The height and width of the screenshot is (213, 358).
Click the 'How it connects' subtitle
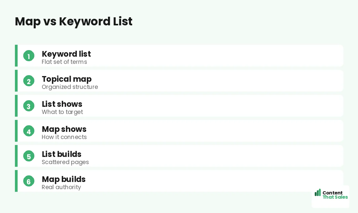pyautogui.click(x=64, y=137)
